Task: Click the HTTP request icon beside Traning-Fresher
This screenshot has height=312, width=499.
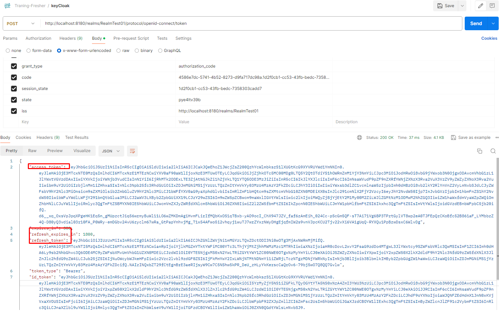Action: pyautogui.click(x=7, y=6)
